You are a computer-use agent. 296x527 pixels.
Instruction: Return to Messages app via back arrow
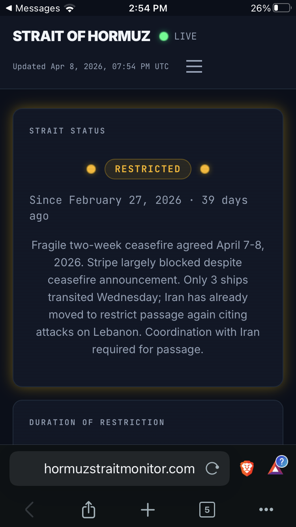pos(33,8)
